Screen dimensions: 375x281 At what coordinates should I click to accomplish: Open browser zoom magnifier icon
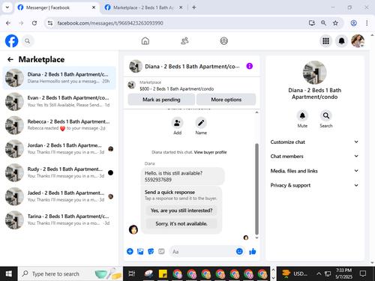tap(323, 23)
